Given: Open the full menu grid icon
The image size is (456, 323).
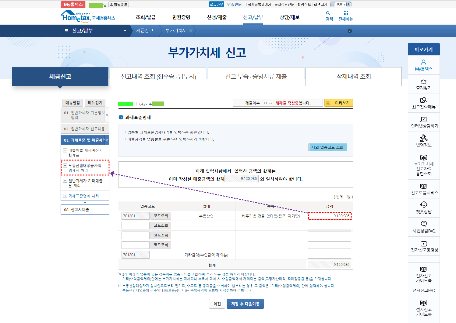Looking at the screenshot, I should pos(345,13).
